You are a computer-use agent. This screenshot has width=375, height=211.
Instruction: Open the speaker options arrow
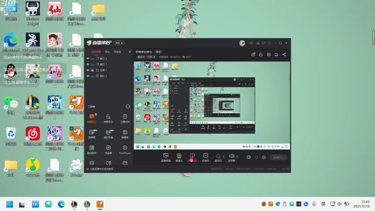point(237,157)
